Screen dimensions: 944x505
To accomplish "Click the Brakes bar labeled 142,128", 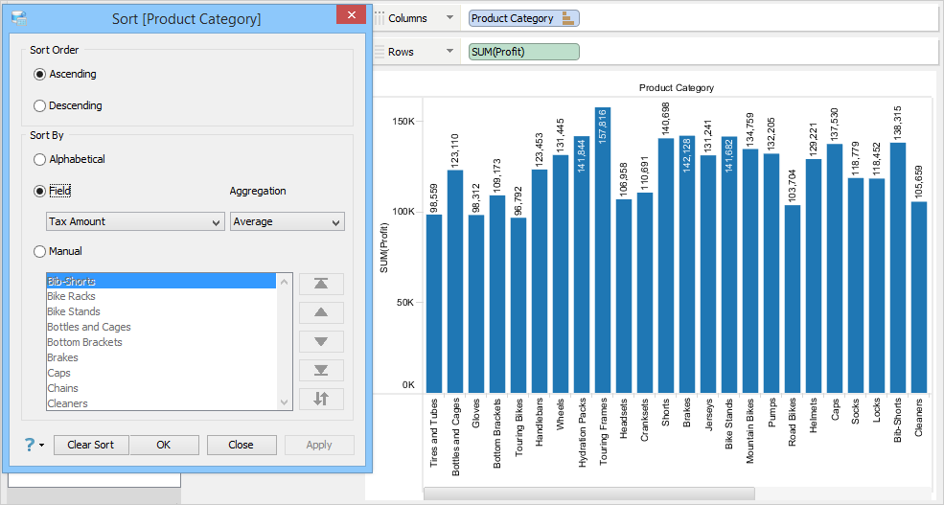I will point(687,264).
